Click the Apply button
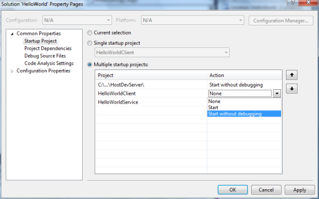The height and width of the screenshot is (199, 319). (x=300, y=190)
